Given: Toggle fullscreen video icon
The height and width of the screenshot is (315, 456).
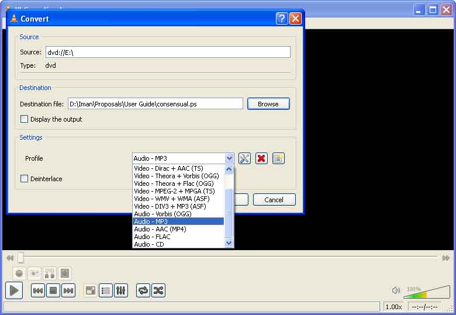Looking at the screenshot, I should pyautogui.click(x=91, y=290).
